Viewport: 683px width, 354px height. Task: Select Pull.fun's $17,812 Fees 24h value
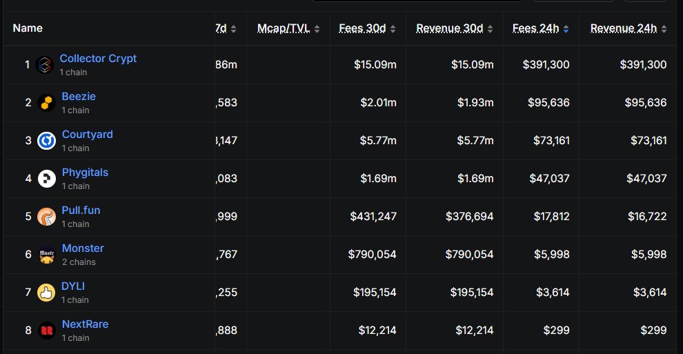point(551,216)
